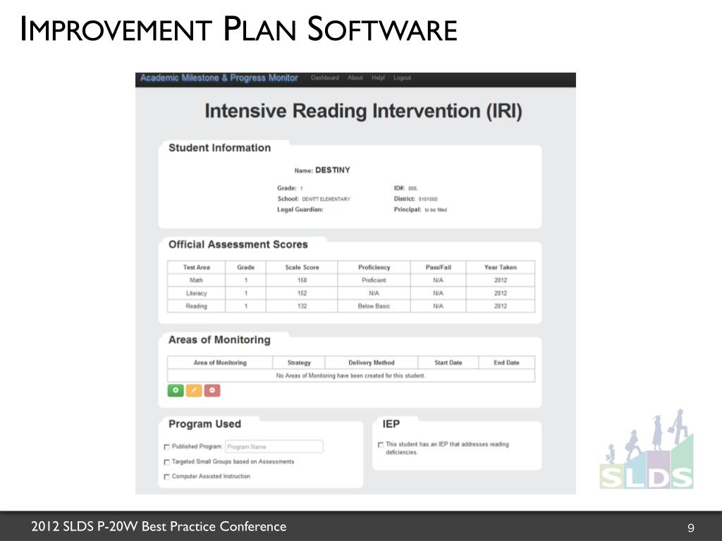This screenshot has height=541, width=722.
Task: Click the Proficient cell in Math row
Action: (x=374, y=280)
